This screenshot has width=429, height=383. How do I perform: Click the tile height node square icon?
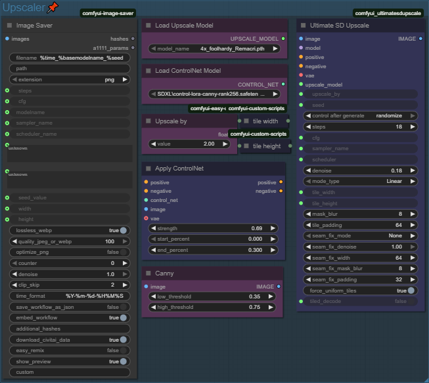[246, 146]
